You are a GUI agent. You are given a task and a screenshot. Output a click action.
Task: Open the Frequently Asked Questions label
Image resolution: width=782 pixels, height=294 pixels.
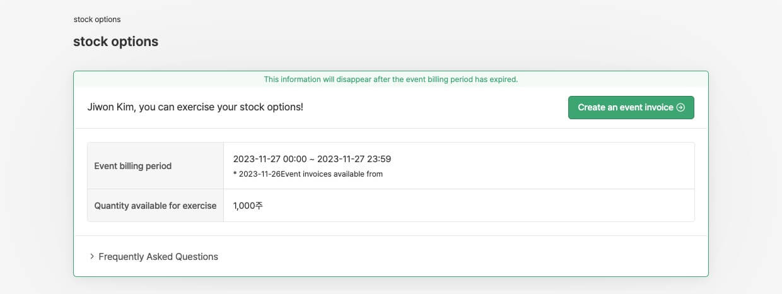pos(158,257)
